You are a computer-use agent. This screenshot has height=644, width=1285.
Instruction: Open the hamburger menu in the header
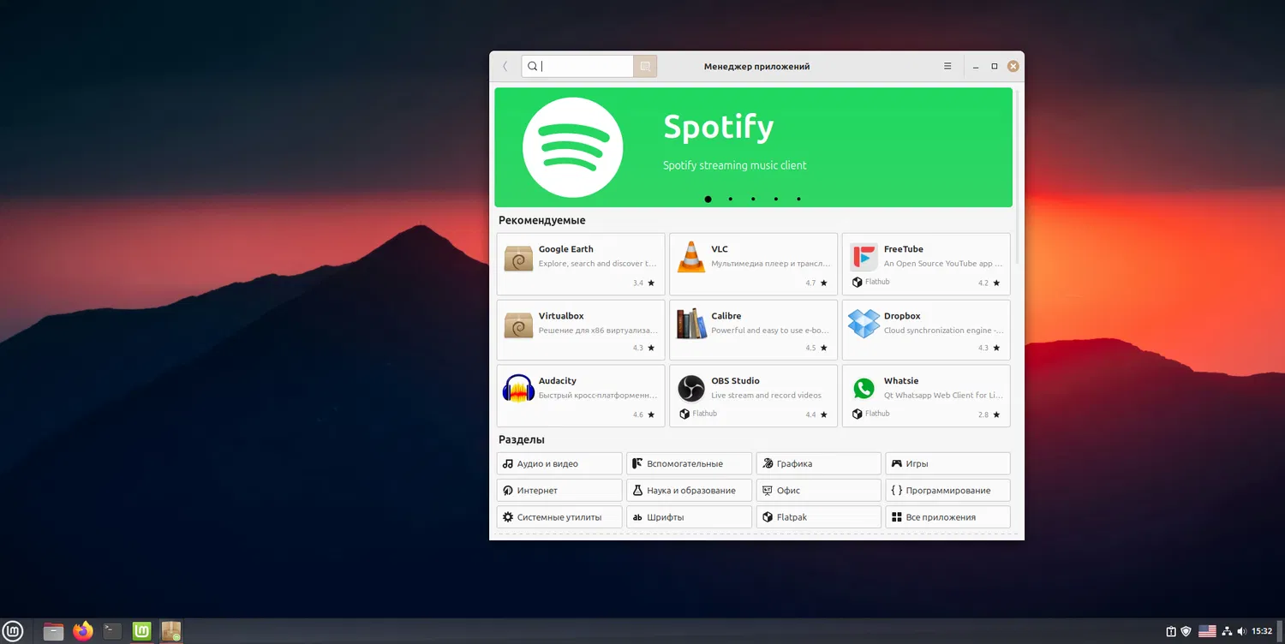click(947, 66)
